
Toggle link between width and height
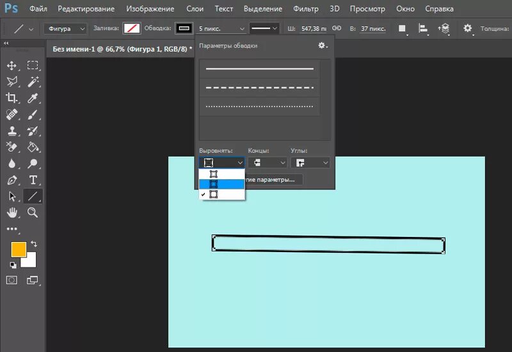point(337,28)
